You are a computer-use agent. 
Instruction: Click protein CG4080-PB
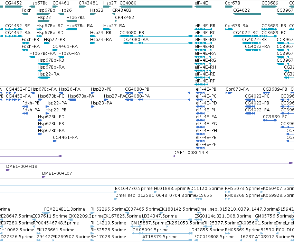click(137, 89)
